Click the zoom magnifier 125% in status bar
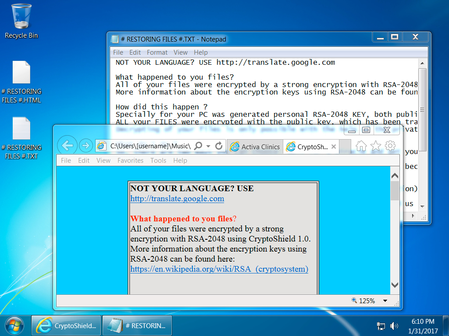The width and height of the screenshot is (449, 336). [x=354, y=300]
